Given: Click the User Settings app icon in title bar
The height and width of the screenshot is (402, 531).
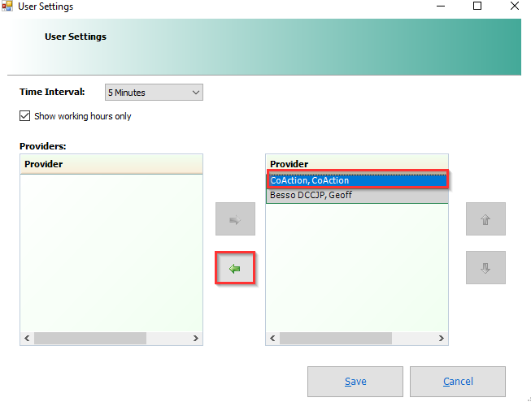Looking at the screenshot, I should tap(7, 6).
